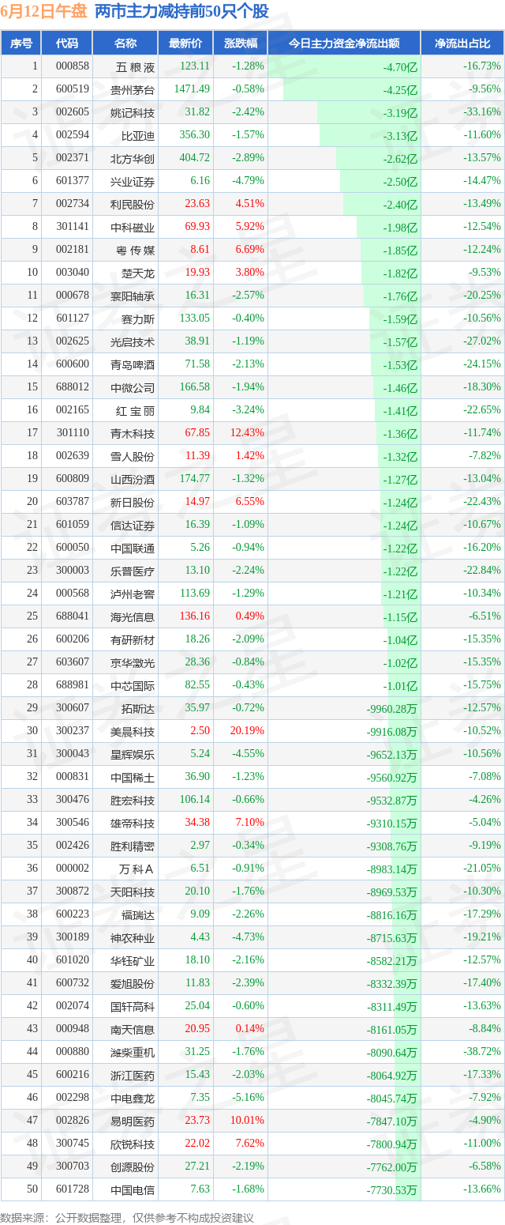The width and height of the screenshot is (505, 1225).
Task: Click stock code 300476
Action: (x=73, y=800)
